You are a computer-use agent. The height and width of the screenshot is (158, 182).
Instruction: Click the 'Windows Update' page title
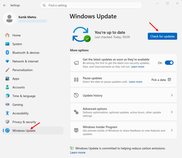[93, 16]
